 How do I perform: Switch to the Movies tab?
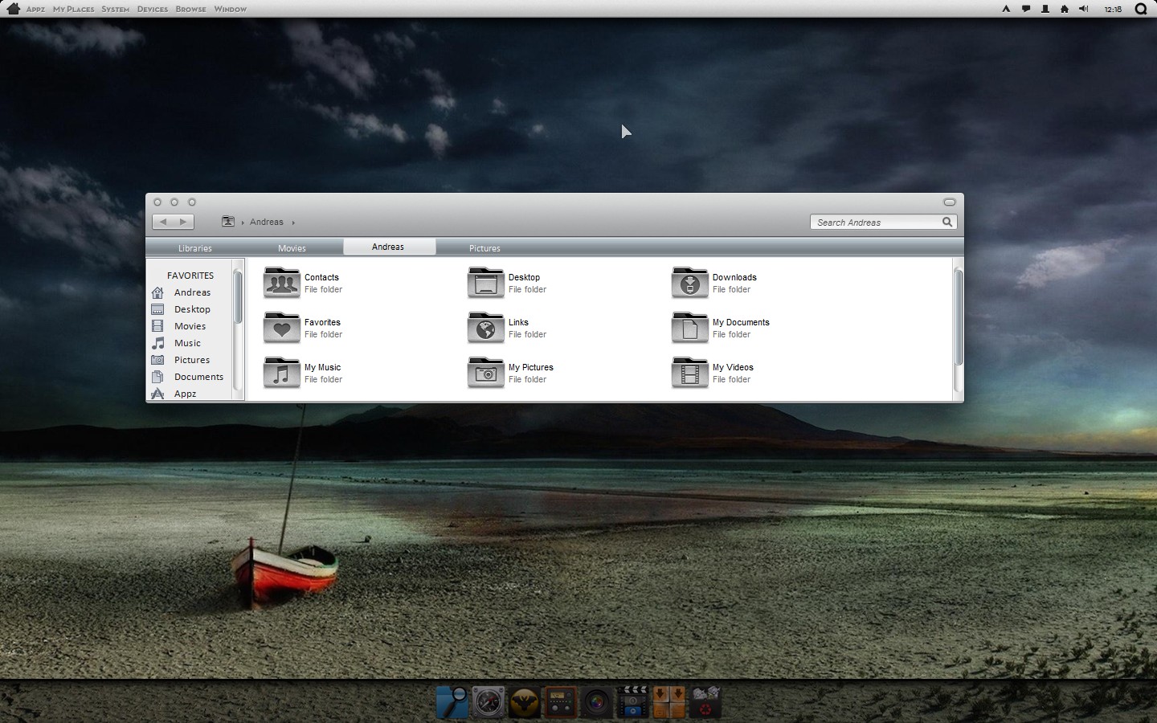pos(292,248)
